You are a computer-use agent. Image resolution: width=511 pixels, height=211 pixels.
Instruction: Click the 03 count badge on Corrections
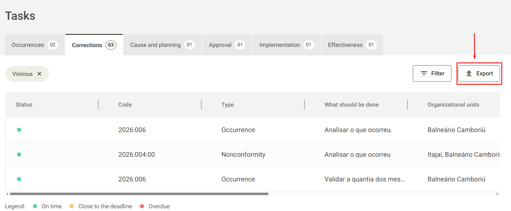[x=111, y=45]
